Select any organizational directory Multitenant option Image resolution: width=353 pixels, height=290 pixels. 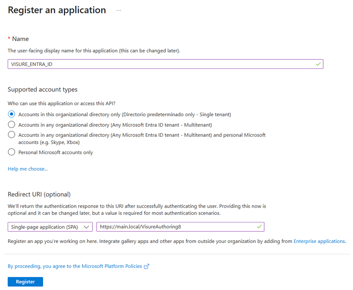click(12, 125)
